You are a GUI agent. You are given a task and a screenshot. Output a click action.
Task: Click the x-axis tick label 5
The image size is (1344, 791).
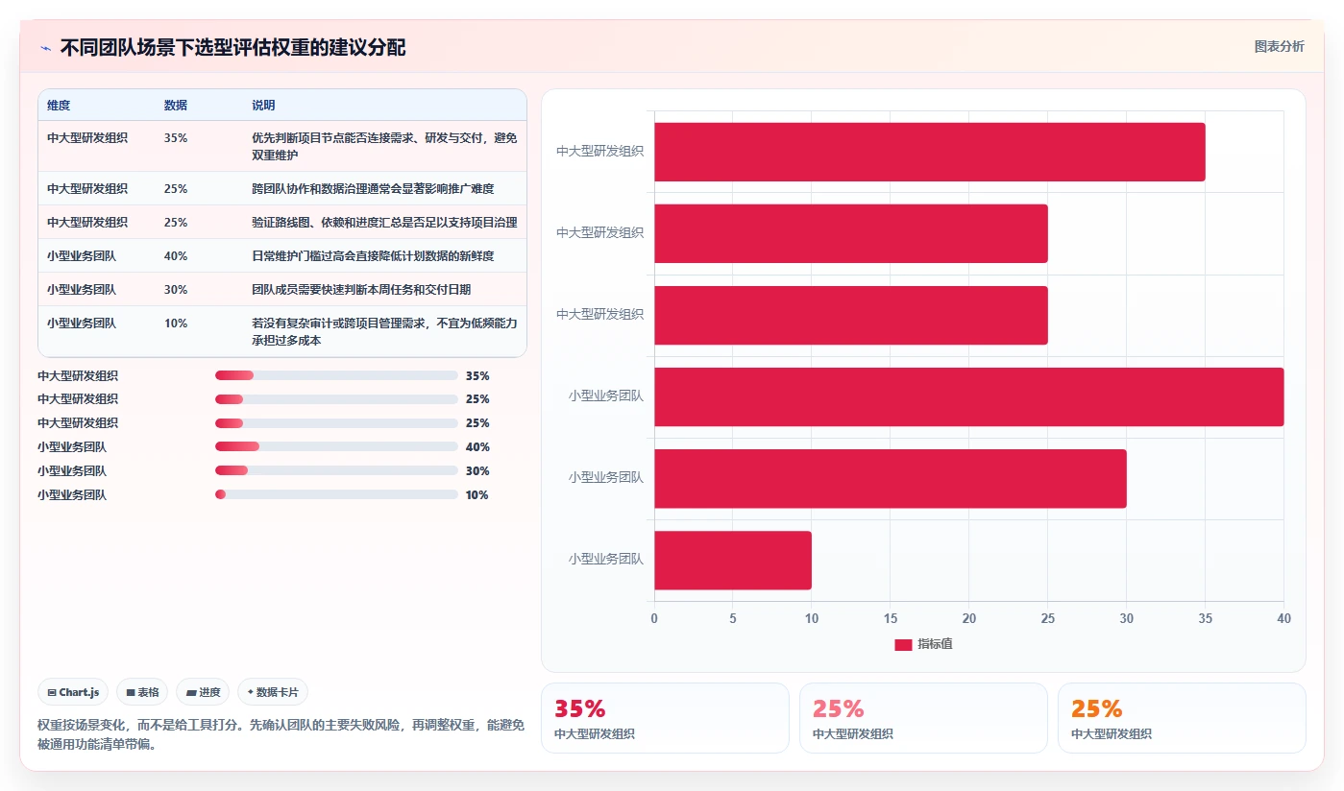click(733, 619)
